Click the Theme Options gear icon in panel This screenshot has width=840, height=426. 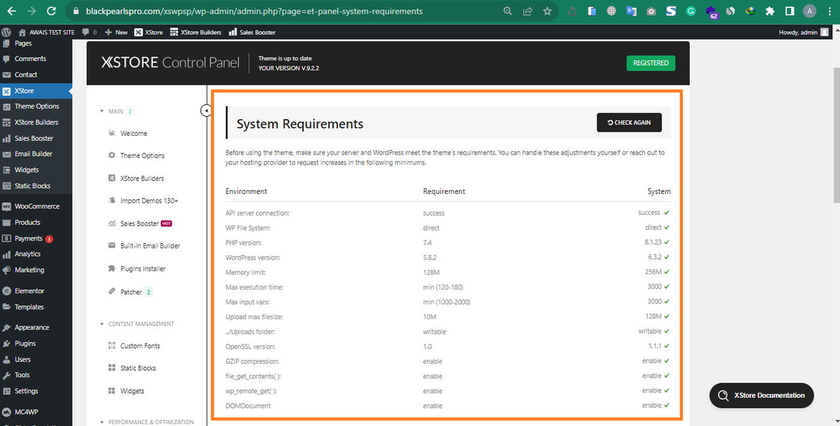[x=112, y=155]
